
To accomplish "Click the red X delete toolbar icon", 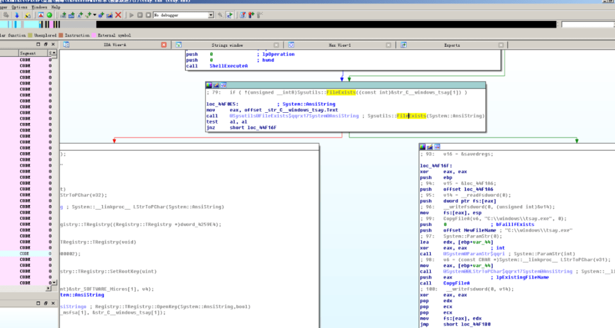I will pos(118,15).
